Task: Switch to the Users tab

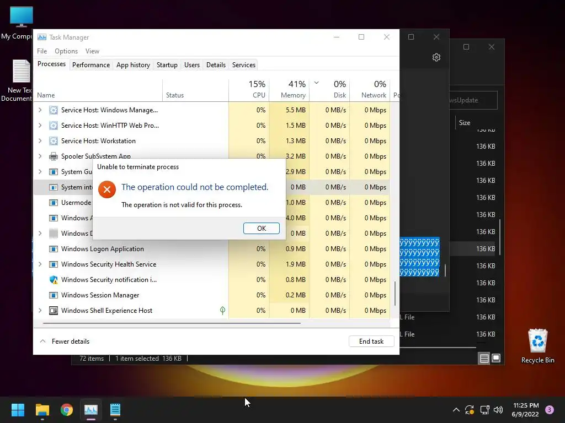Action: point(191,65)
